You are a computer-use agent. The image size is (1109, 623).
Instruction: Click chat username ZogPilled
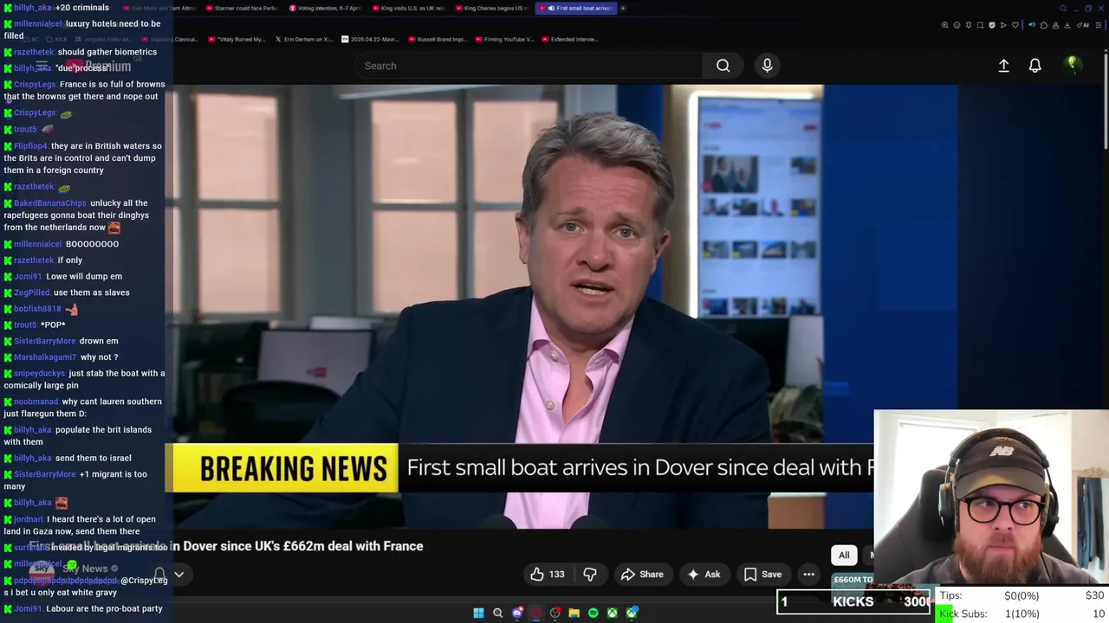32,292
